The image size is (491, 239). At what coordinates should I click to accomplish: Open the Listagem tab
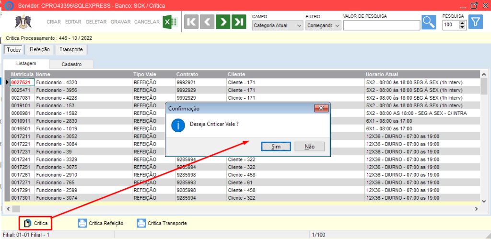(26, 64)
